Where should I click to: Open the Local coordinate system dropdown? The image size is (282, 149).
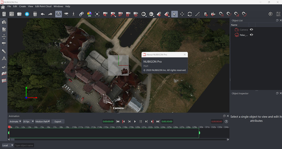(x=7, y=145)
